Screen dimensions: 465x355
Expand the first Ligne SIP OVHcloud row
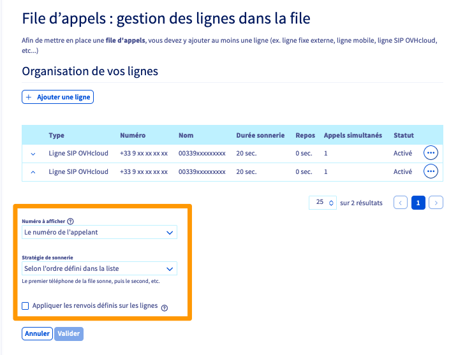33,154
